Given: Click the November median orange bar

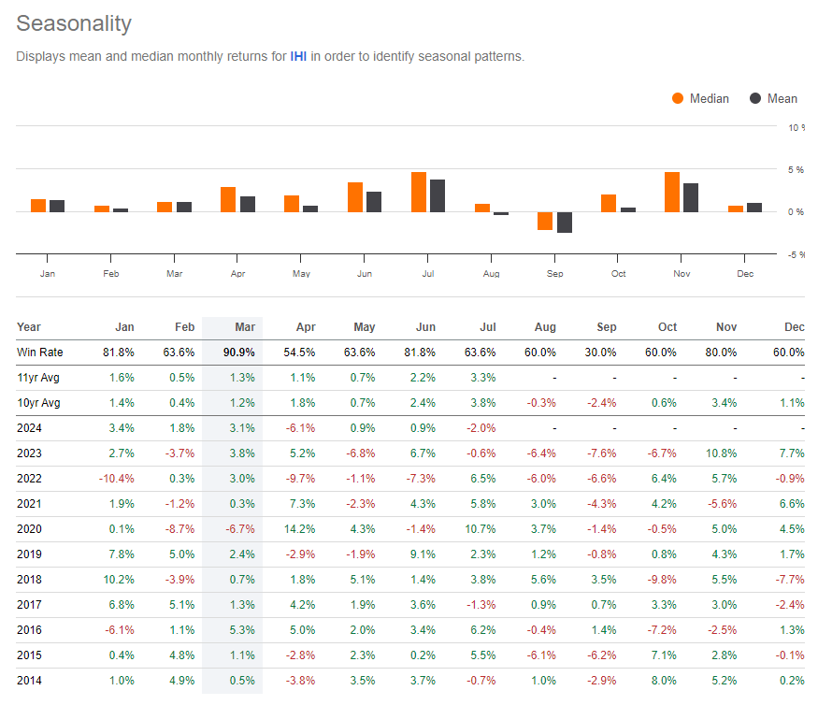Looking at the screenshot, I should tap(671, 192).
